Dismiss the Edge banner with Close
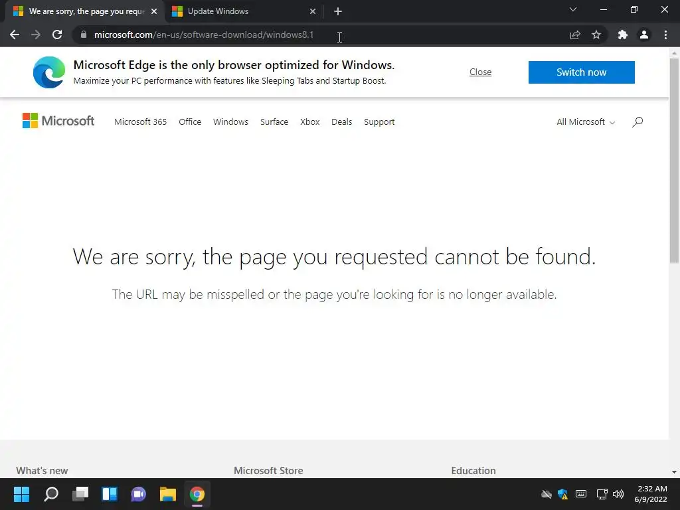The height and width of the screenshot is (510, 680). click(481, 72)
